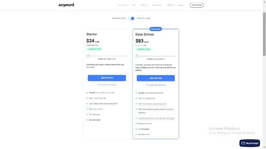Open the Need help chat widget
The width and height of the screenshot is (266, 149).
[x=250, y=143]
